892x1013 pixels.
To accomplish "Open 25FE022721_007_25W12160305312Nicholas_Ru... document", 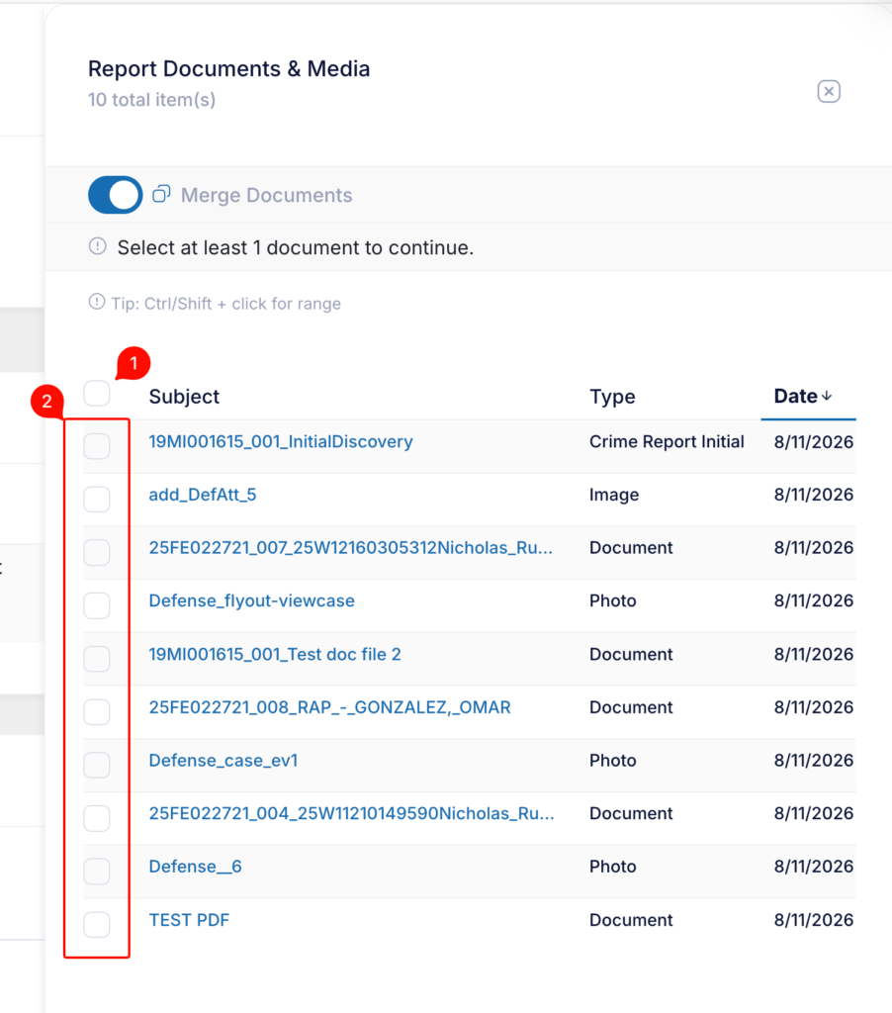I will (x=351, y=548).
